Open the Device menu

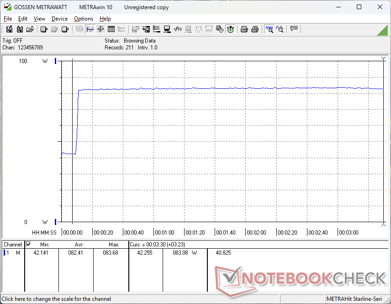59,19
